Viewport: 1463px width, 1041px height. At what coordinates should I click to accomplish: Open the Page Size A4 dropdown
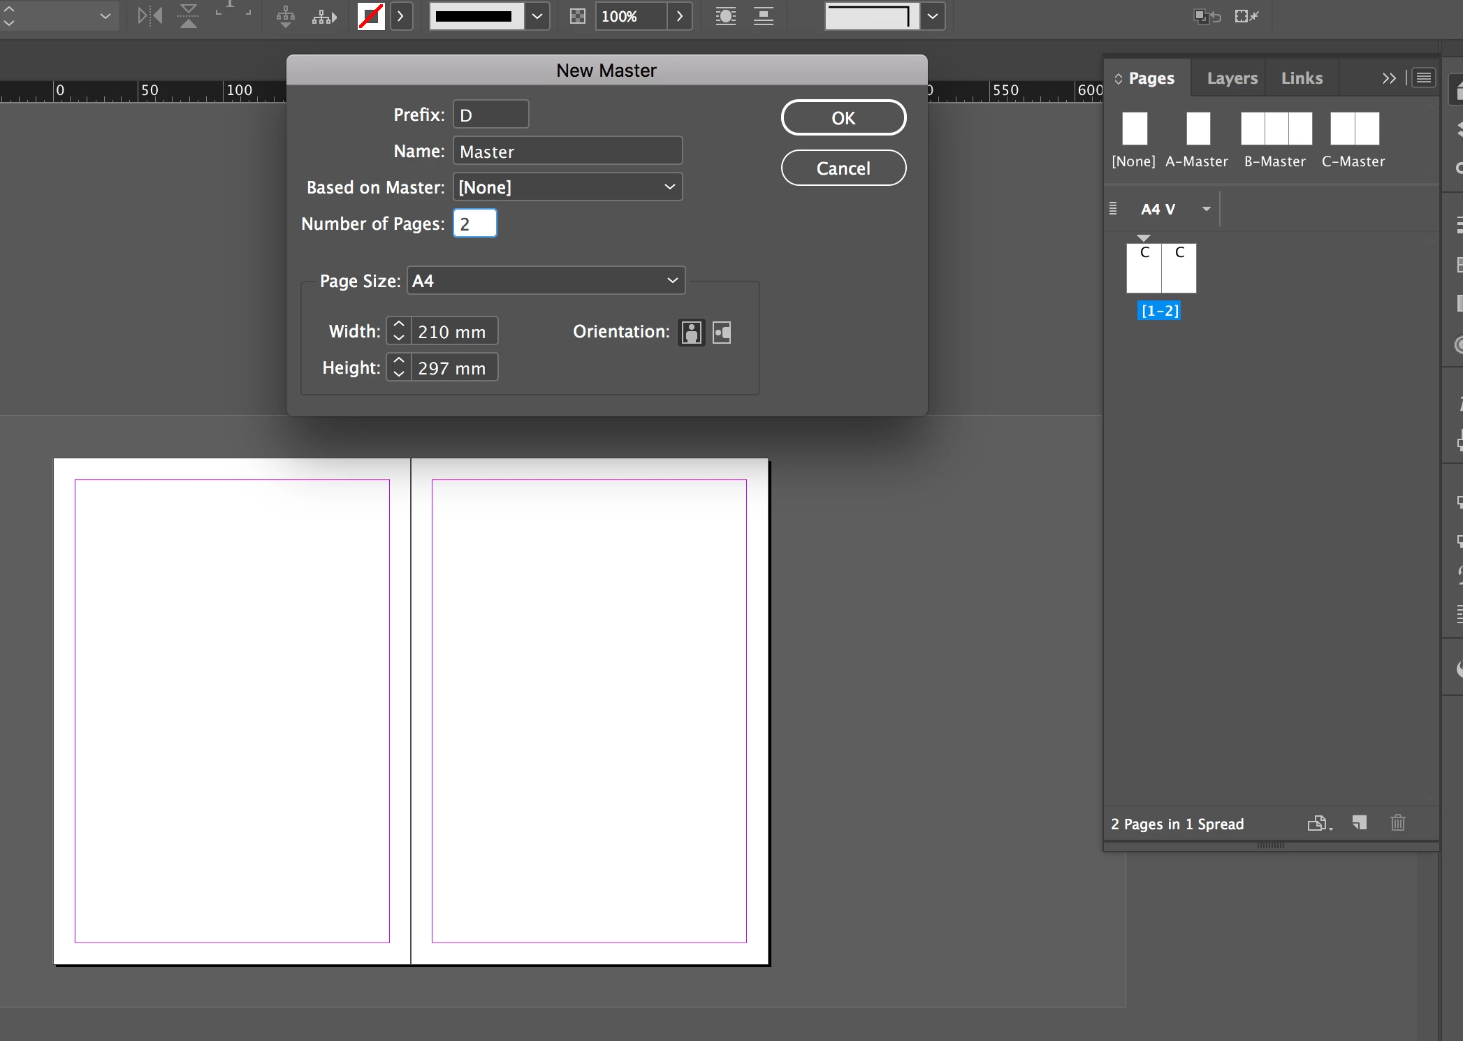point(546,281)
